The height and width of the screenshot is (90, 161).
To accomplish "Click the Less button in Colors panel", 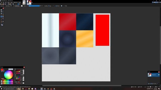I will [11, 69].
